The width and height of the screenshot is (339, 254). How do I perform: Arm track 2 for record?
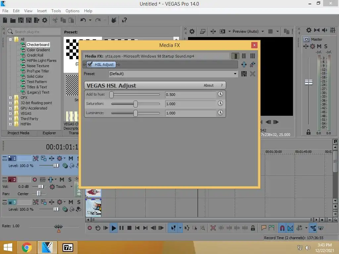[34, 180]
